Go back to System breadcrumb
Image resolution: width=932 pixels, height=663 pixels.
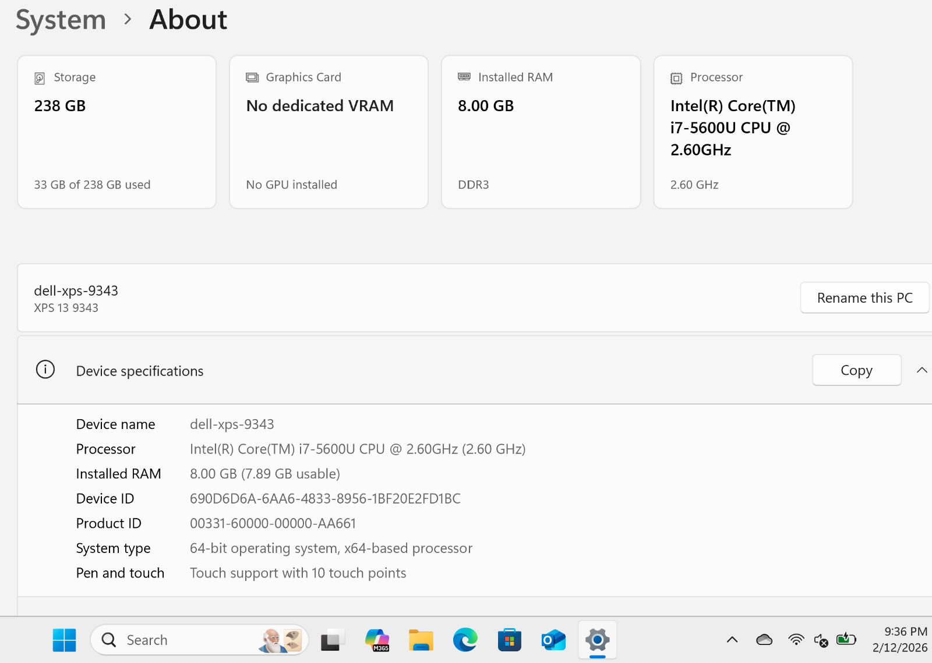point(61,20)
